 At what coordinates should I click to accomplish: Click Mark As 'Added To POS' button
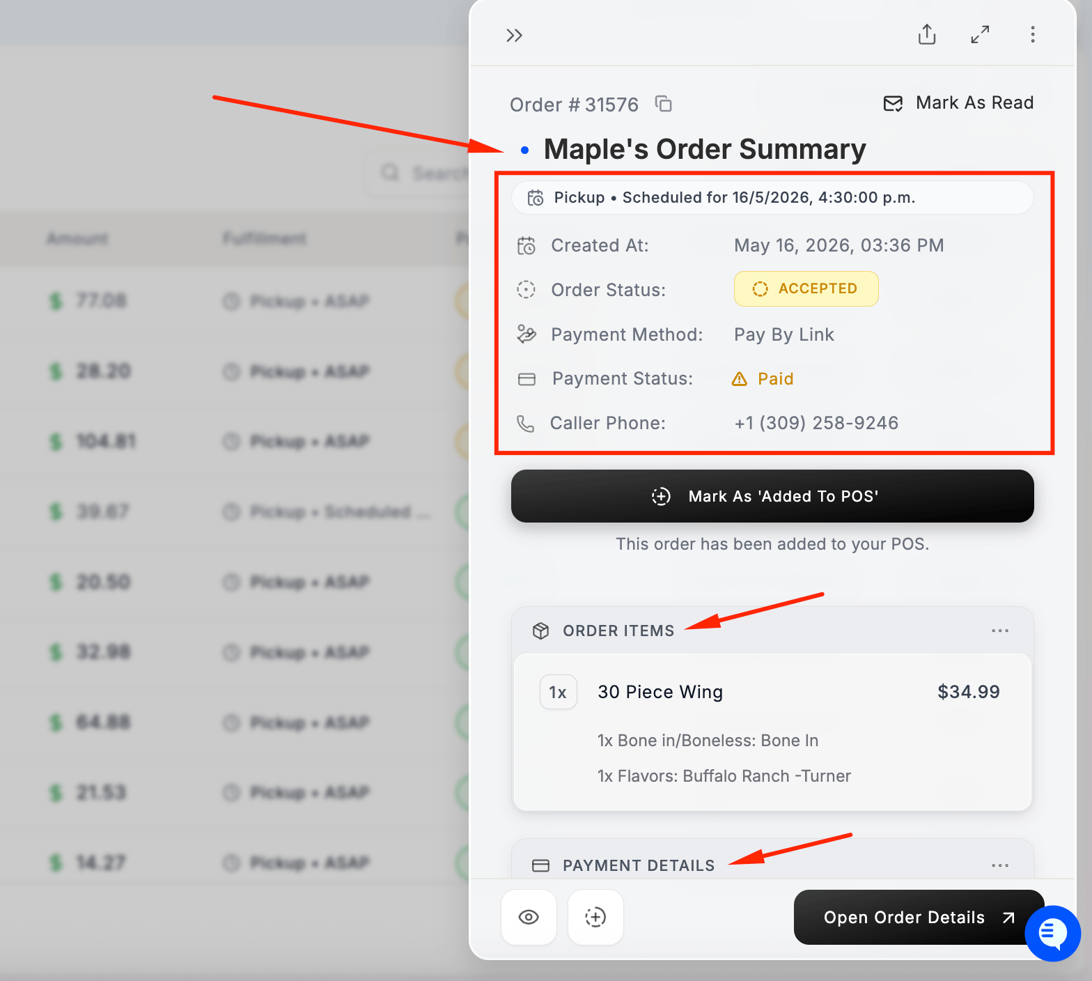click(x=772, y=496)
